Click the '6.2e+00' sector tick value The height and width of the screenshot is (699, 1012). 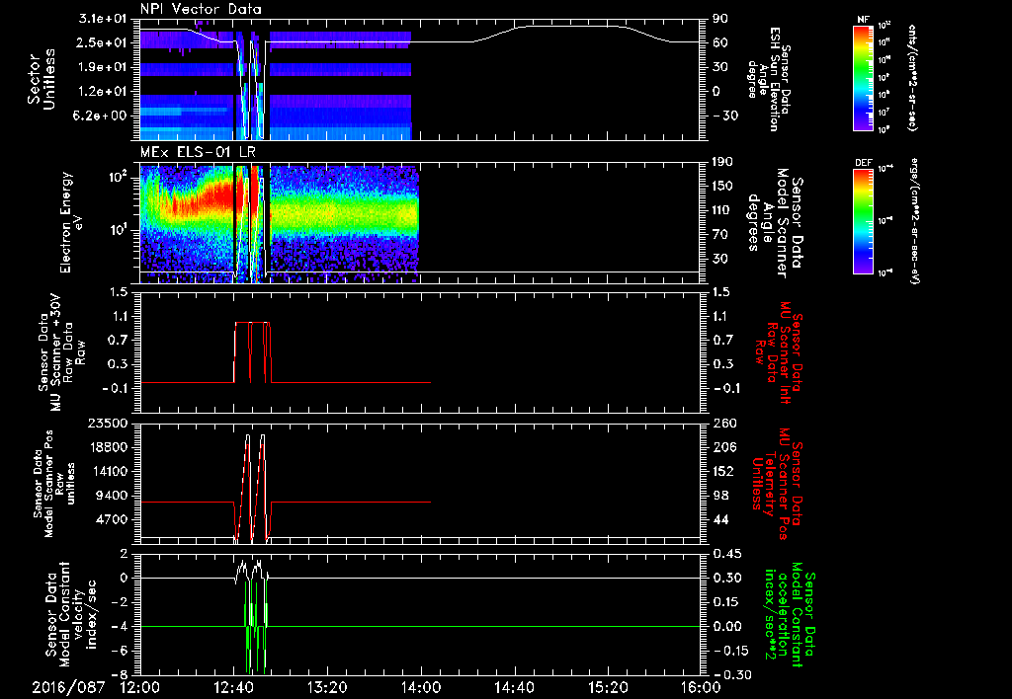click(x=102, y=116)
